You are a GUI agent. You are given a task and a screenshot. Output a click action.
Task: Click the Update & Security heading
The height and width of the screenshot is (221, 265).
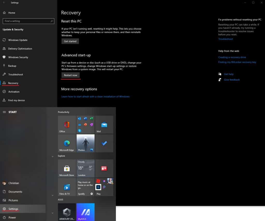click(13, 30)
